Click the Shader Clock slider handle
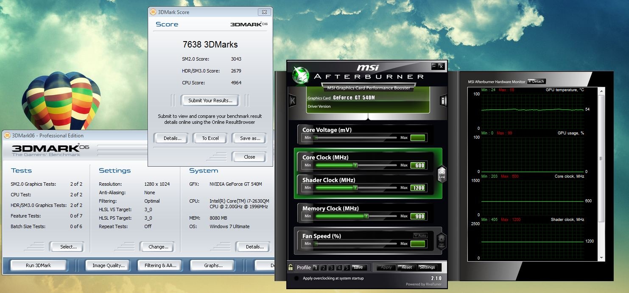This screenshot has height=293, width=629. click(x=355, y=187)
